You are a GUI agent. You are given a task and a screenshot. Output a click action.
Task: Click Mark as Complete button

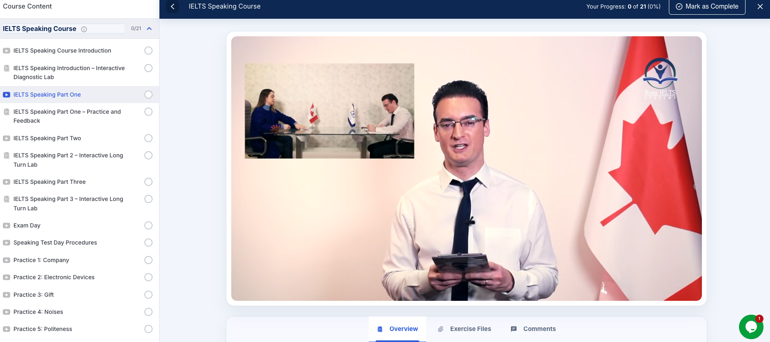point(707,7)
